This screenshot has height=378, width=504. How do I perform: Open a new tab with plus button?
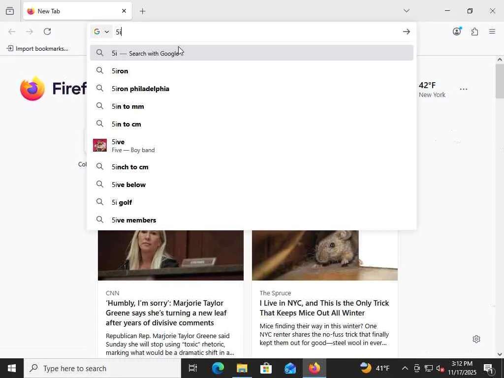tap(143, 11)
